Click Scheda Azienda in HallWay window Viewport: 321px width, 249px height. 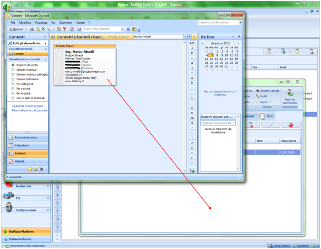(x=268, y=91)
